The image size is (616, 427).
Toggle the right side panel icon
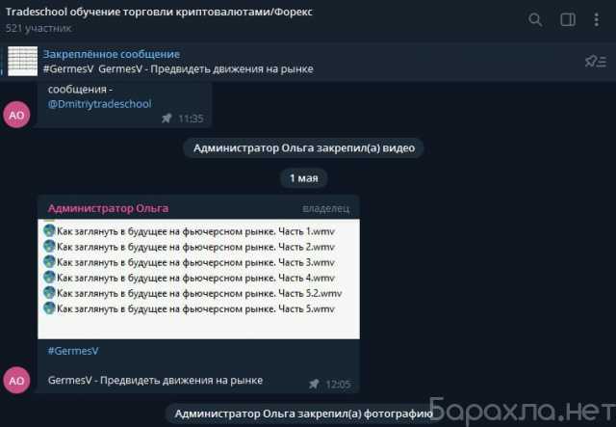click(568, 19)
